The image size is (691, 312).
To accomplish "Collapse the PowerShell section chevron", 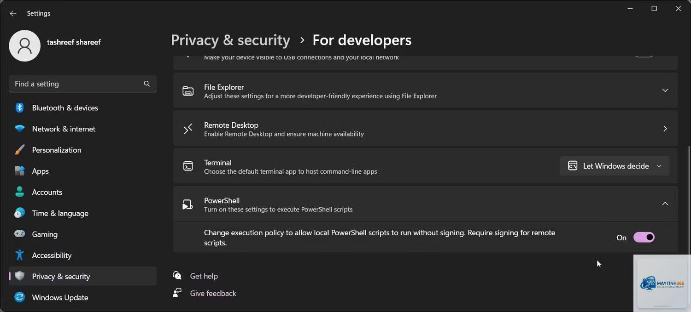I will point(665,204).
